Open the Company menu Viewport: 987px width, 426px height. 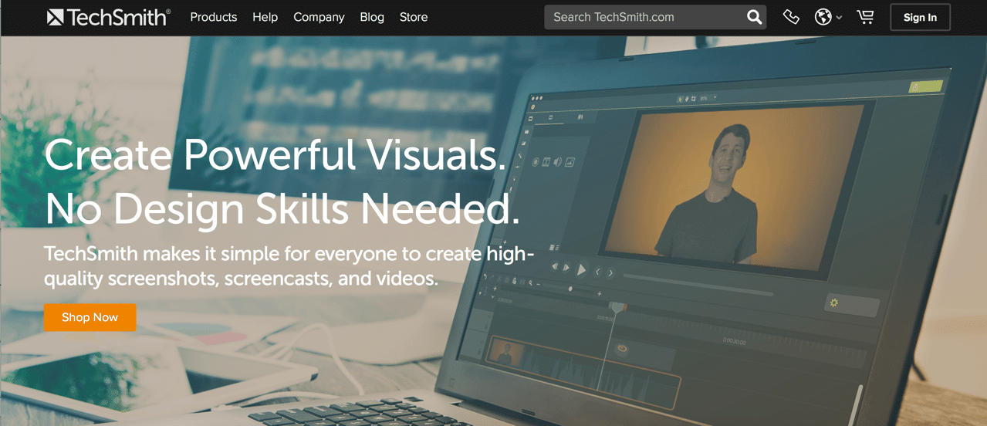coord(319,17)
